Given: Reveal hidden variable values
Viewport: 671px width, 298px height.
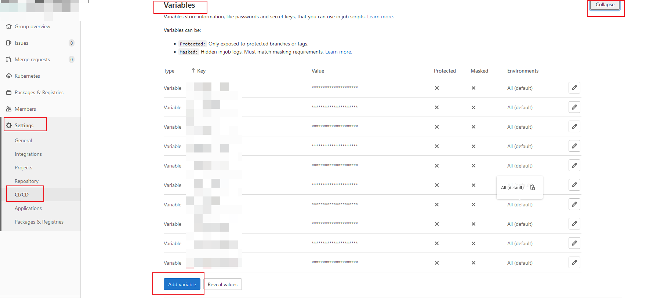Looking at the screenshot, I should [222, 284].
